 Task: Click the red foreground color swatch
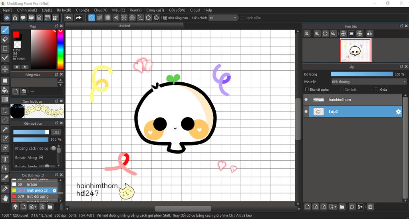click(x=16, y=34)
